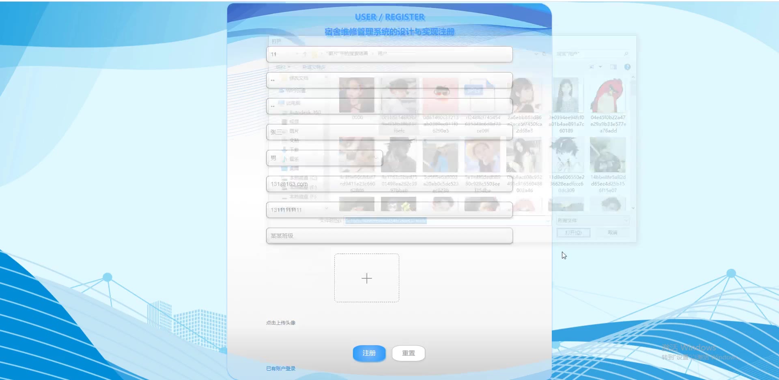The image size is (779, 380).
Task: Click the 取消 button in file dialog
Action: pos(613,233)
